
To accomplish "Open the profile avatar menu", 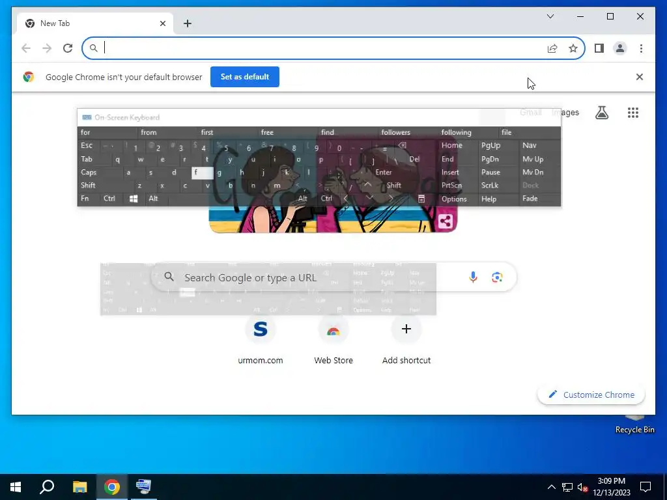I will [x=620, y=48].
